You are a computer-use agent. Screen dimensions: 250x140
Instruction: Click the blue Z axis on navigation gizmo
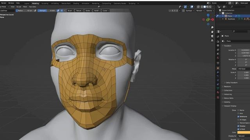[208, 15]
